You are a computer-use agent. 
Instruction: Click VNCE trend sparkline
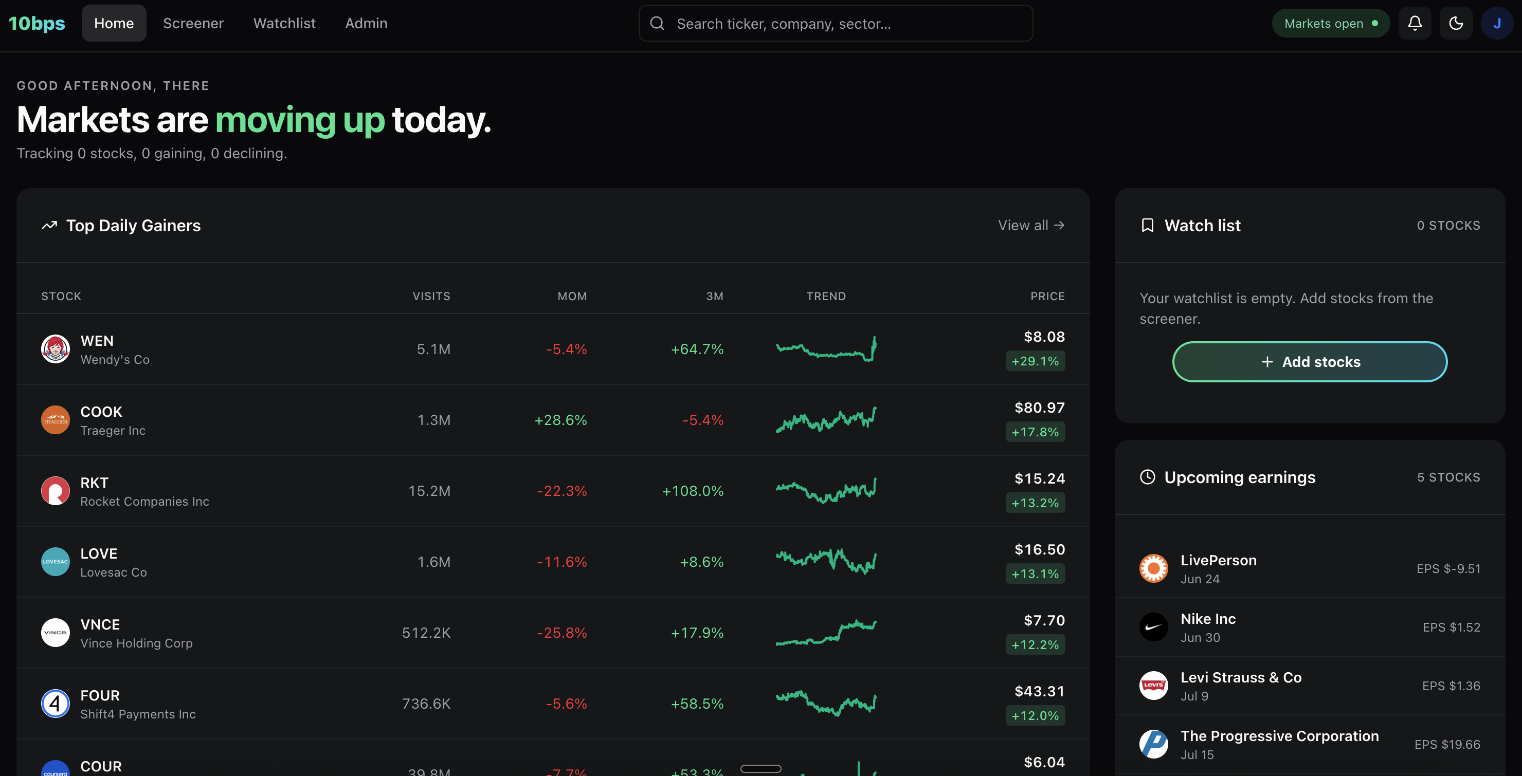826,633
